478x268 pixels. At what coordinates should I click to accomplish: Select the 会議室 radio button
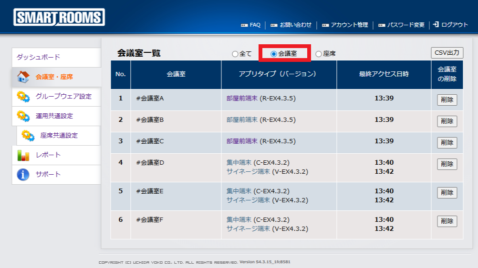pos(274,54)
